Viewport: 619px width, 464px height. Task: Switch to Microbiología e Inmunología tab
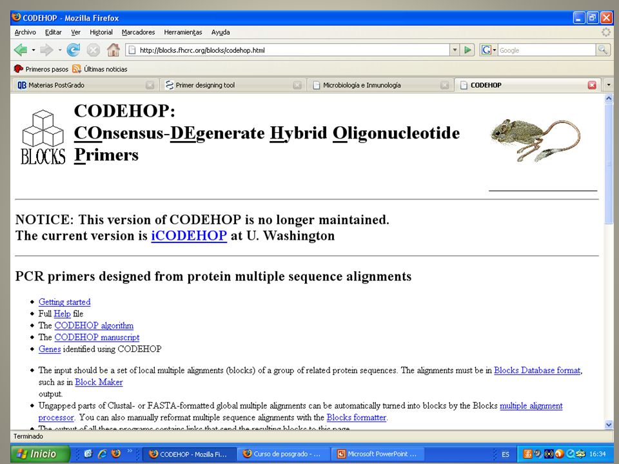pyautogui.click(x=379, y=85)
